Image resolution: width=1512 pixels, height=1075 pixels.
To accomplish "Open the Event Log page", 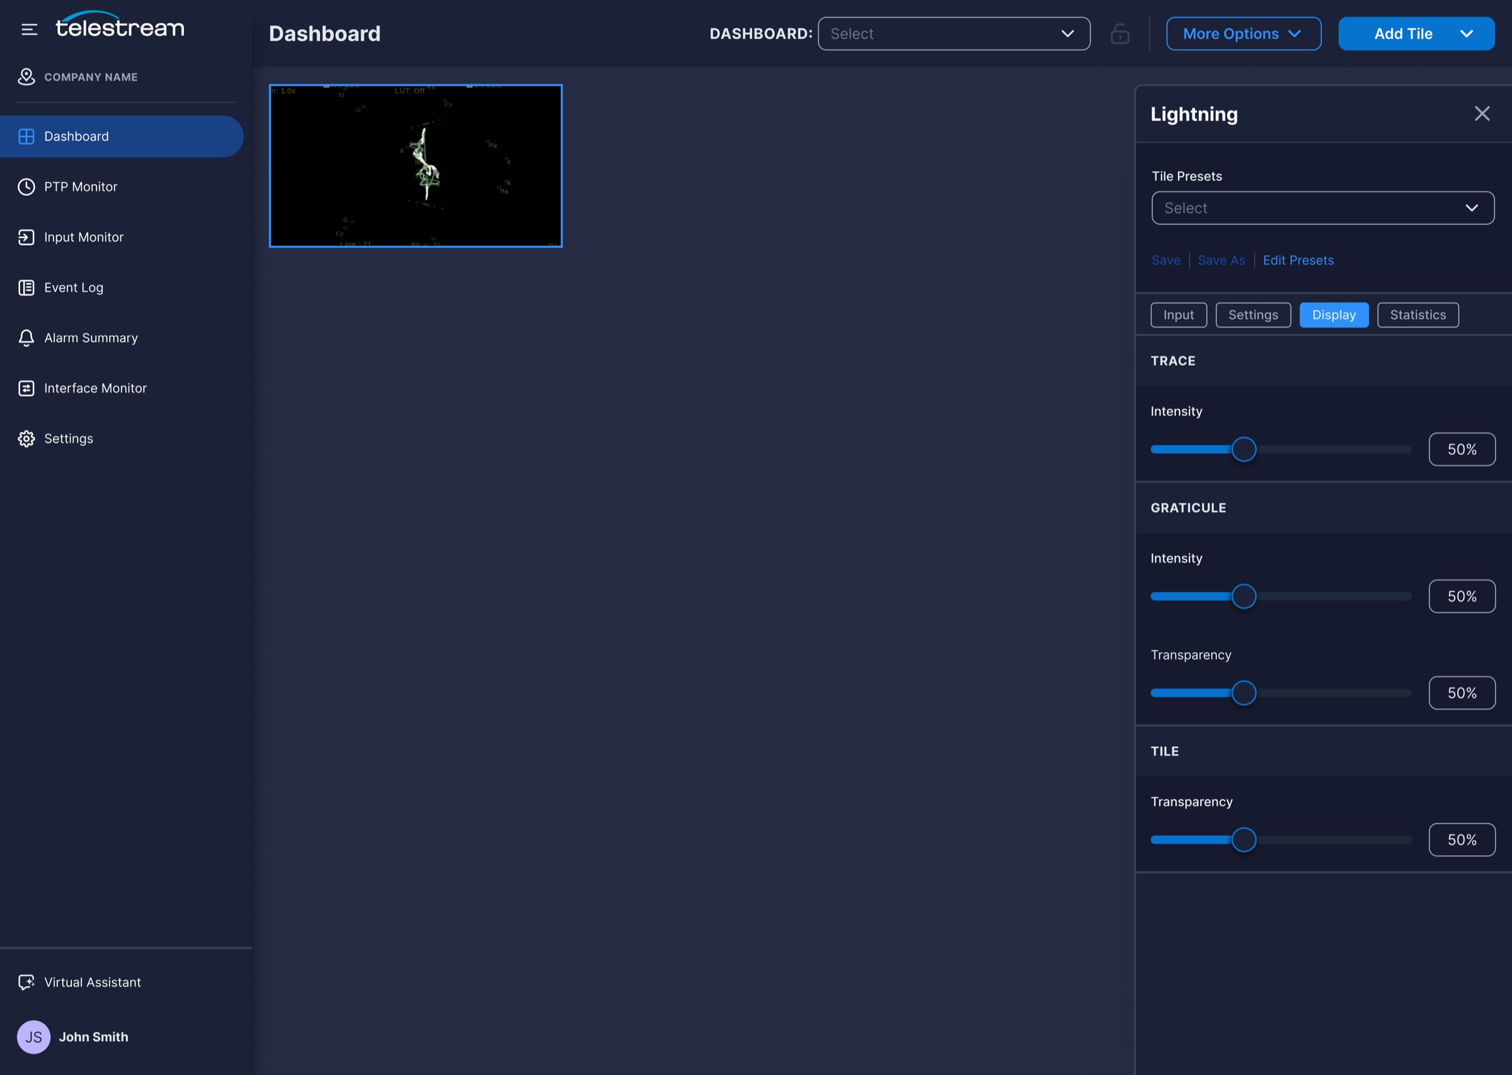I will coord(74,287).
